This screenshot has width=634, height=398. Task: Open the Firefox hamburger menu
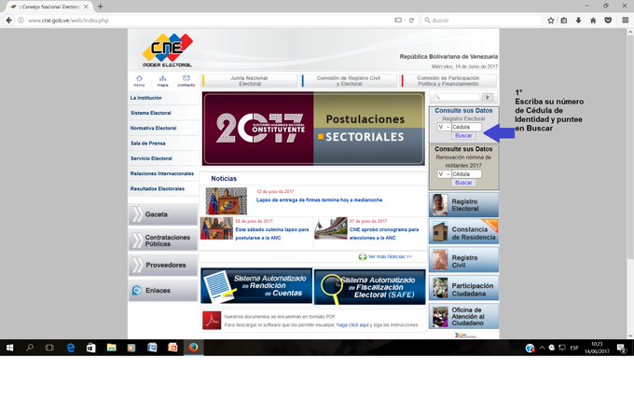point(625,21)
